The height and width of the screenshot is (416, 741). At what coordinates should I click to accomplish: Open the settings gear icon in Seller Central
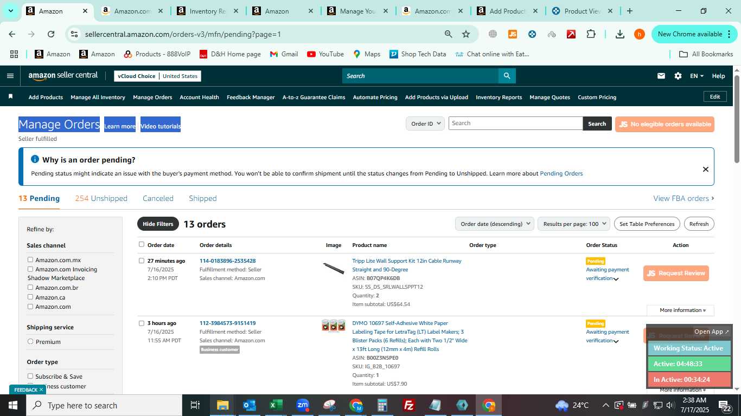pyautogui.click(x=678, y=76)
